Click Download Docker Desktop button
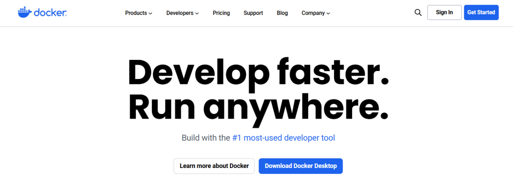This screenshot has height=186, width=513. click(301, 166)
